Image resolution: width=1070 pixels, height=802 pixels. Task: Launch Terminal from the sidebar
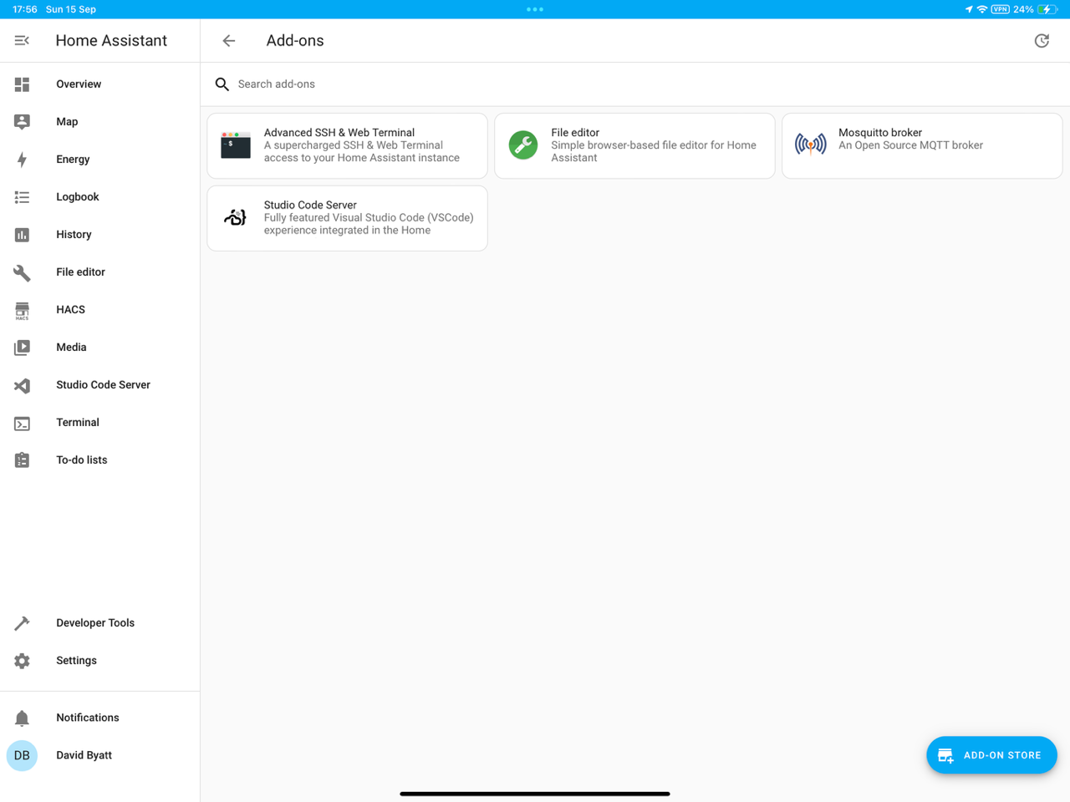[100, 423]
